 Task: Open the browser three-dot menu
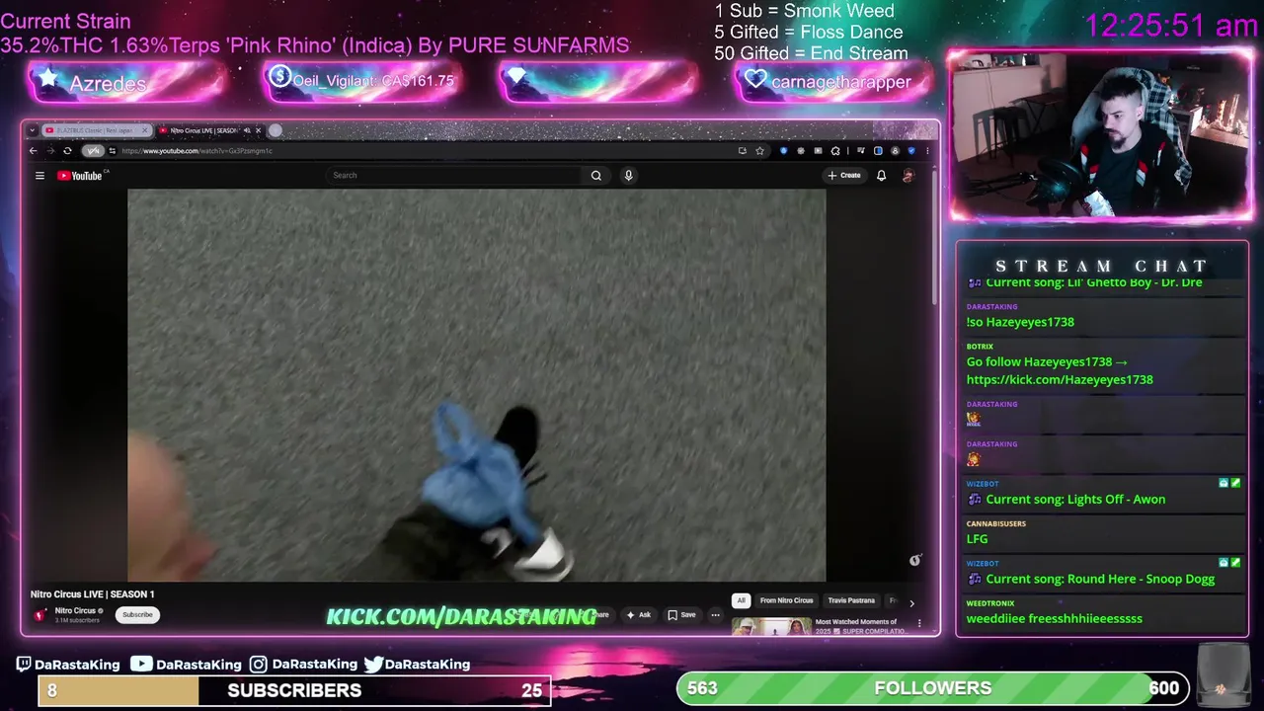(926, 151)
